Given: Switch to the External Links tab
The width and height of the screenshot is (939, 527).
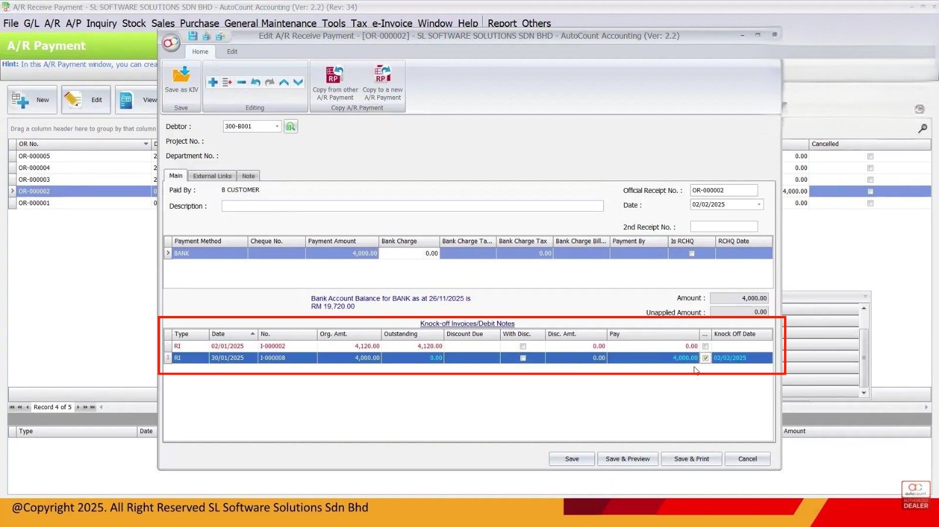Looking at the screenshot, I should pos(212,176).
